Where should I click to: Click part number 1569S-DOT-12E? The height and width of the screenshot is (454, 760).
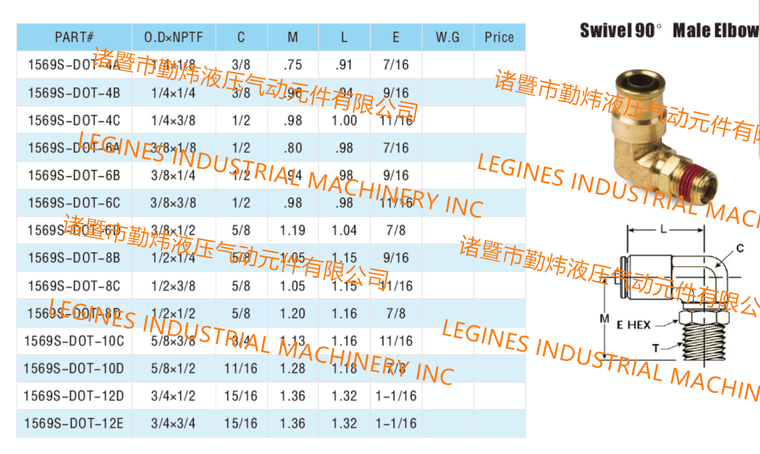click(x=74, y=423)
